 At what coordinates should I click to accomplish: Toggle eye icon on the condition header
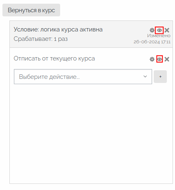click(x=159, y=30)
